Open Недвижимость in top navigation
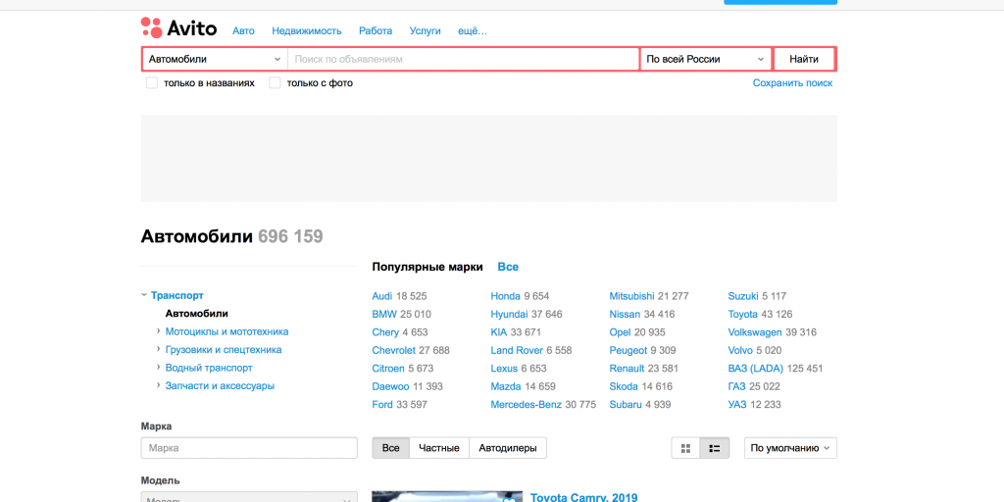This screenshot has height=502, width=1004. (306, 31)
